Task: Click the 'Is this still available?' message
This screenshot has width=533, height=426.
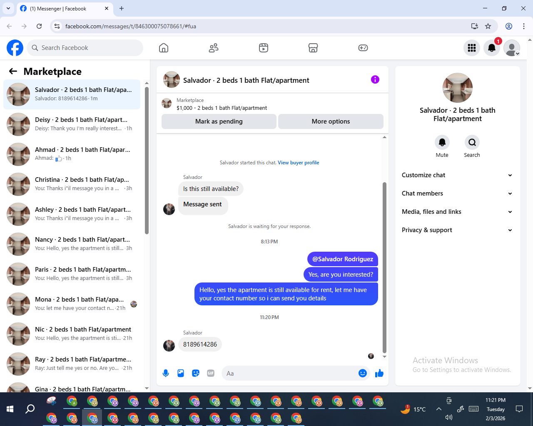Action: click(211, 189)
